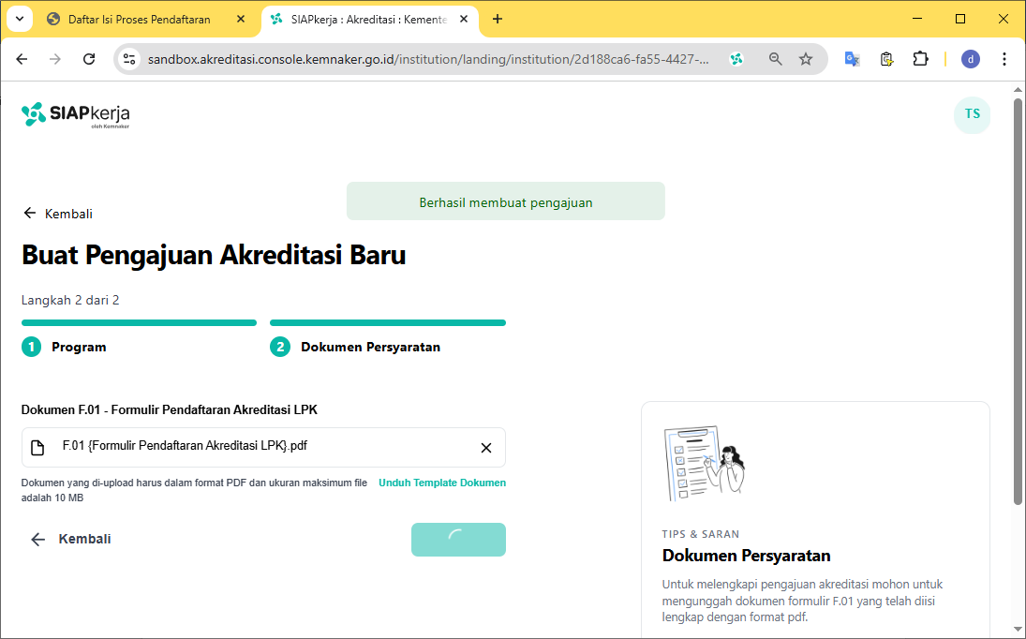Click the zoom magnifier icon in the address bar
This screenshot has height=639, width=1026.
[x=774, y=58]
